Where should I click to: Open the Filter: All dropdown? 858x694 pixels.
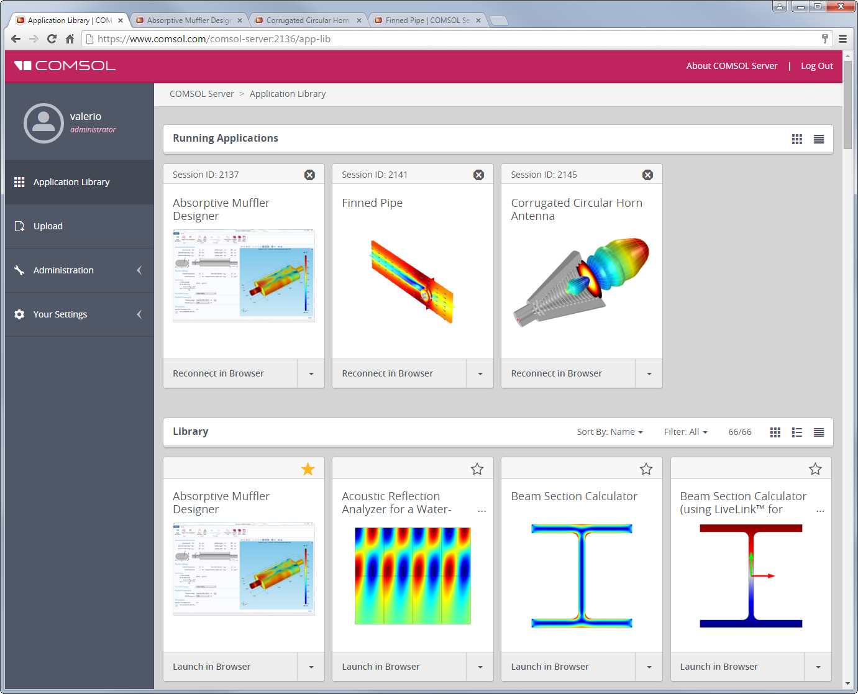click(686, 432)
